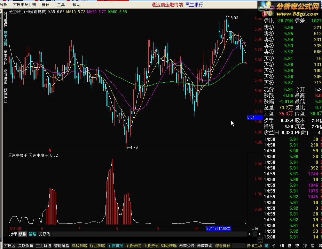Open the 财务透视 side tab
Viewport: 322px width, 249px height.
click(5, 76)
